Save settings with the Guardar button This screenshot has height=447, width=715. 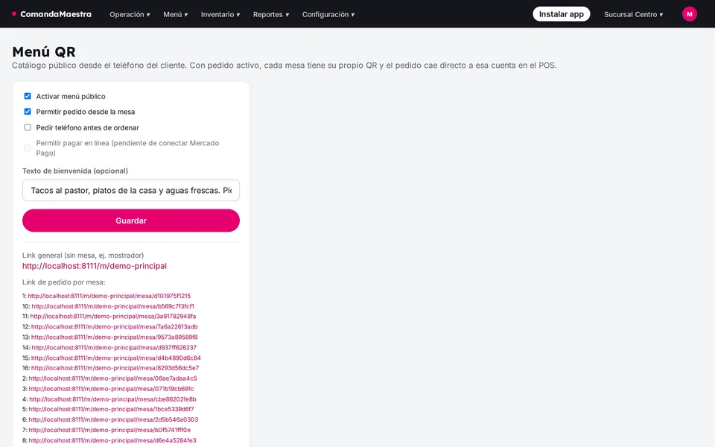(x=131, y=221)
